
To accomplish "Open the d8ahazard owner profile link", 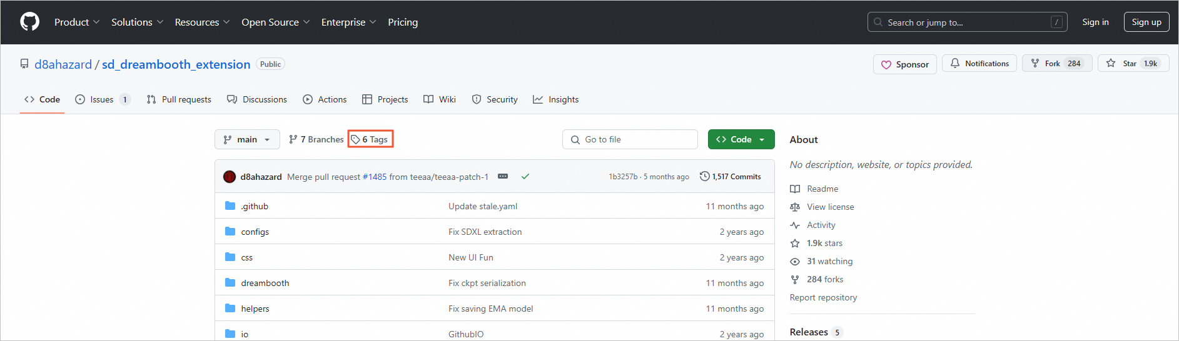I will 63,64.
